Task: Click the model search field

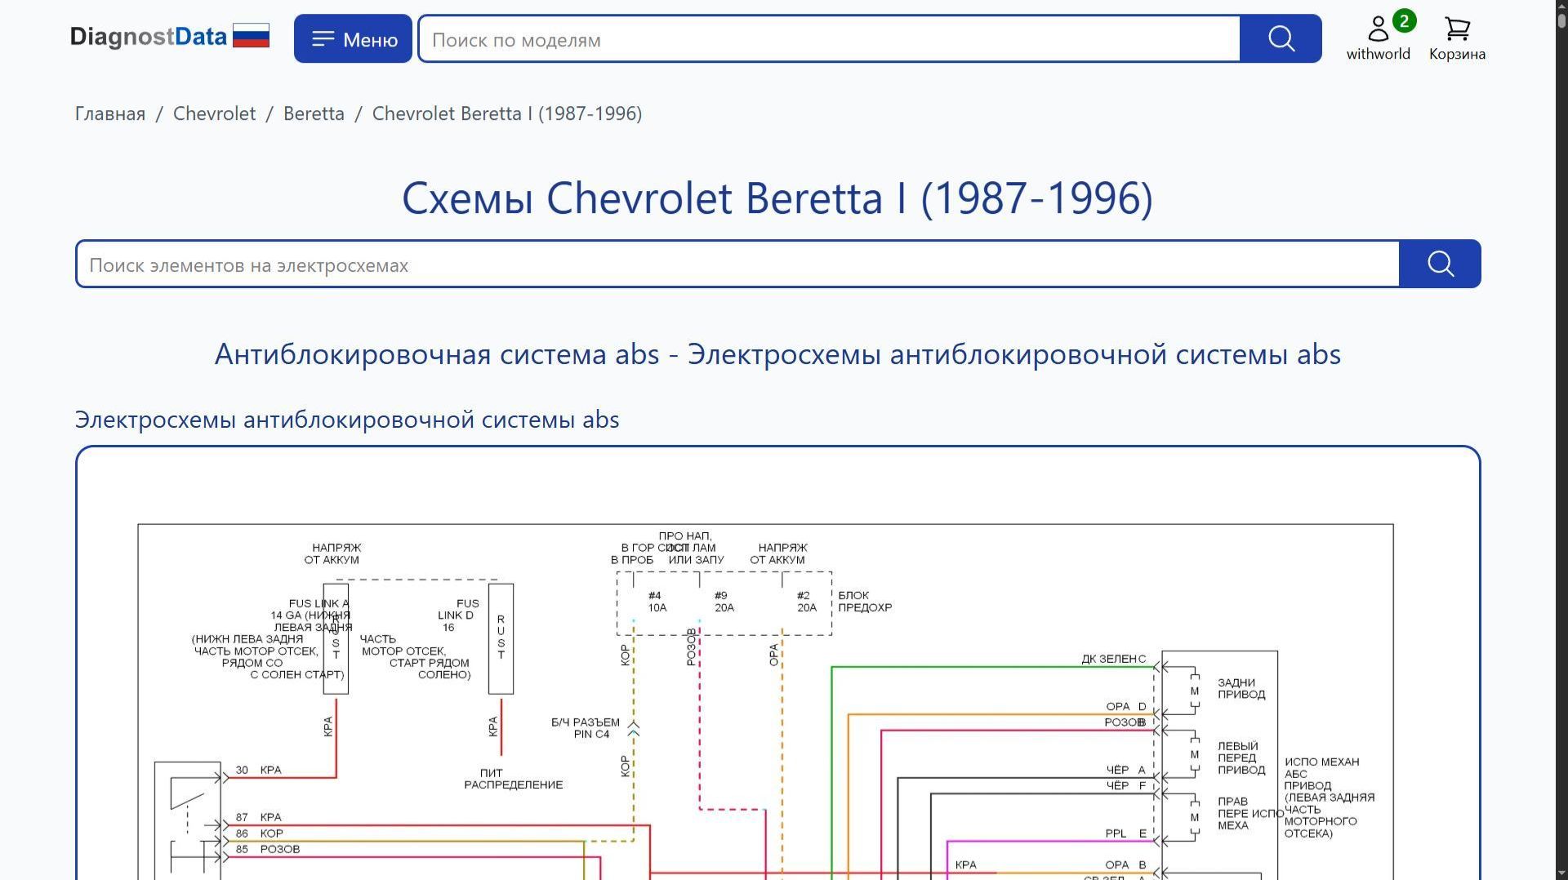Action: (x=829, y=39)
